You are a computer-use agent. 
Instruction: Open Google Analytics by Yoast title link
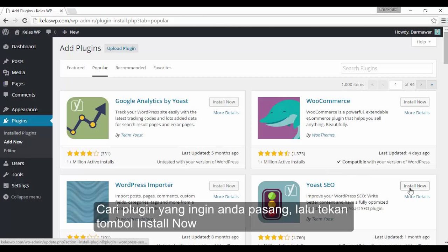coord(152,101)
